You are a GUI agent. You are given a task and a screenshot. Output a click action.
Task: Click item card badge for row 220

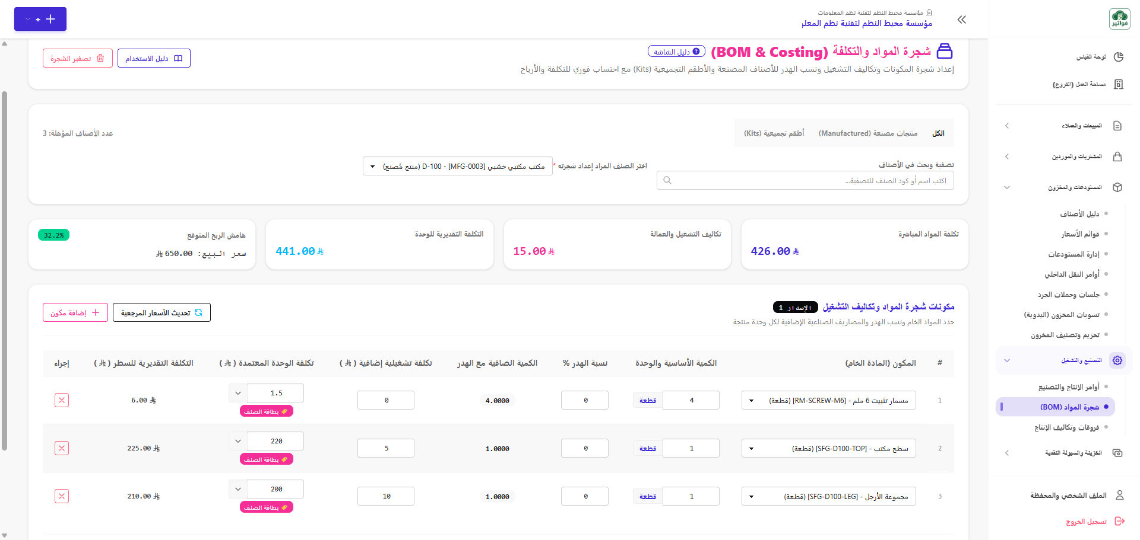coord(267,459)
